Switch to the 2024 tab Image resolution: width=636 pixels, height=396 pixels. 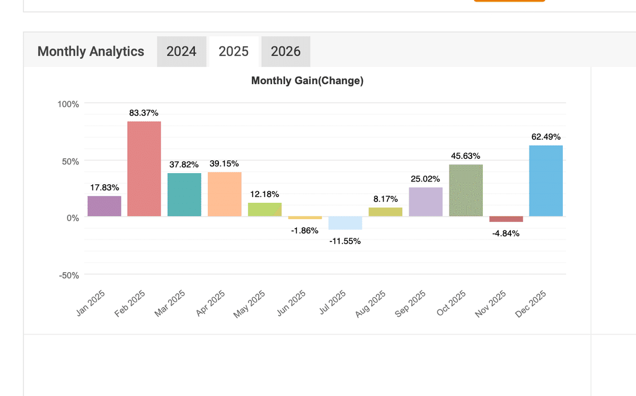tap(181, 51)
